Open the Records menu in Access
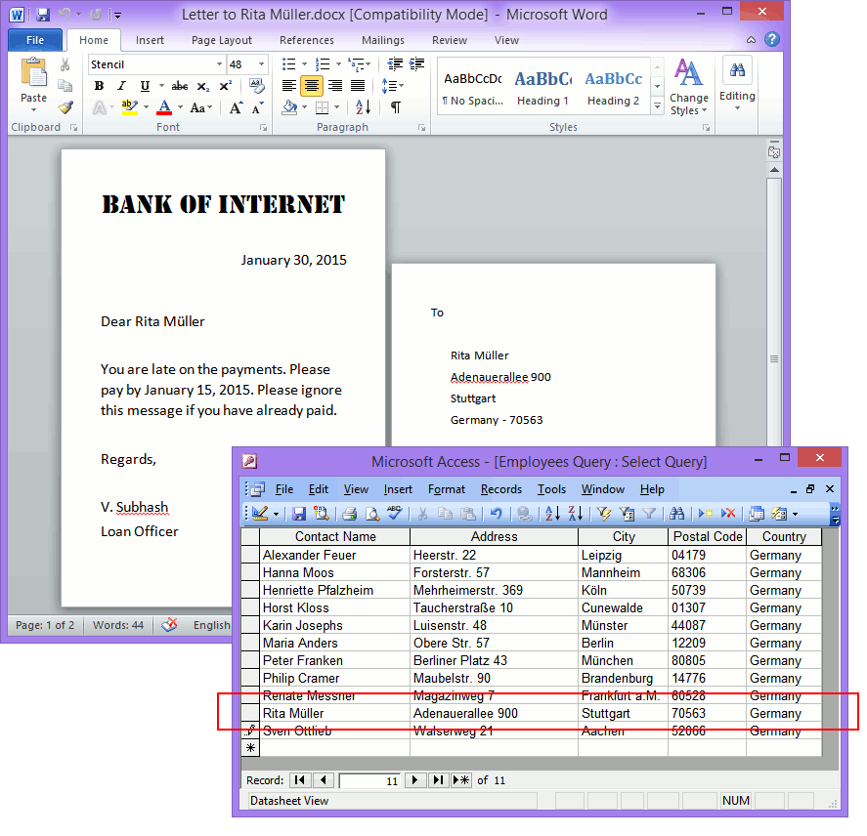867x836 pixels. 501,489
